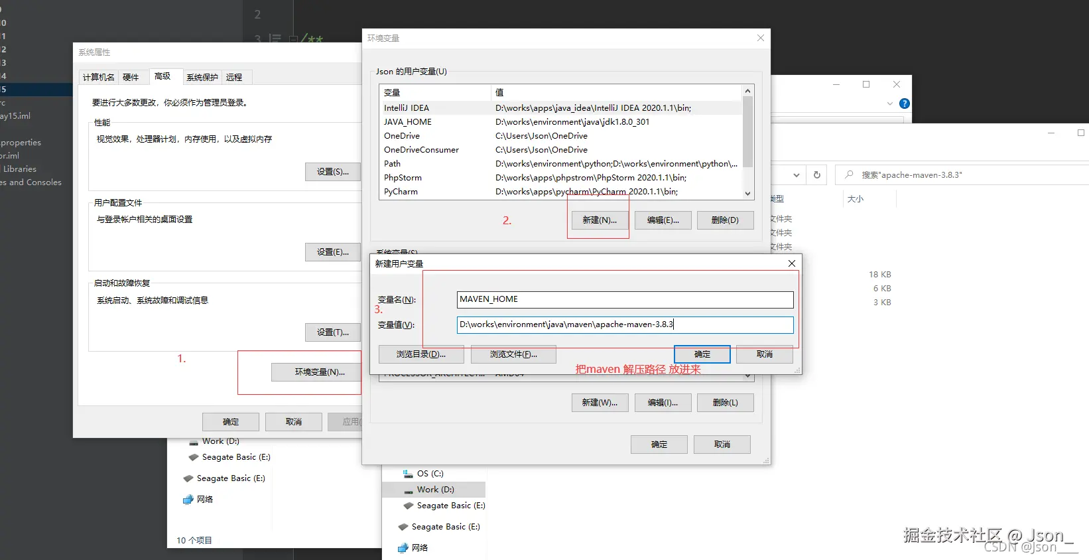Screen dimensions: 1089x560
Task: Click the Explorer refresh icon
Action: (817, 175)
